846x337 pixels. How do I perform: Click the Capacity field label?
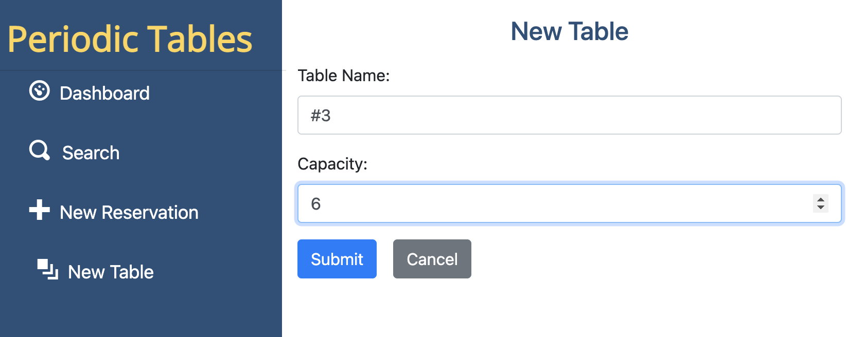tap(332, 164)
